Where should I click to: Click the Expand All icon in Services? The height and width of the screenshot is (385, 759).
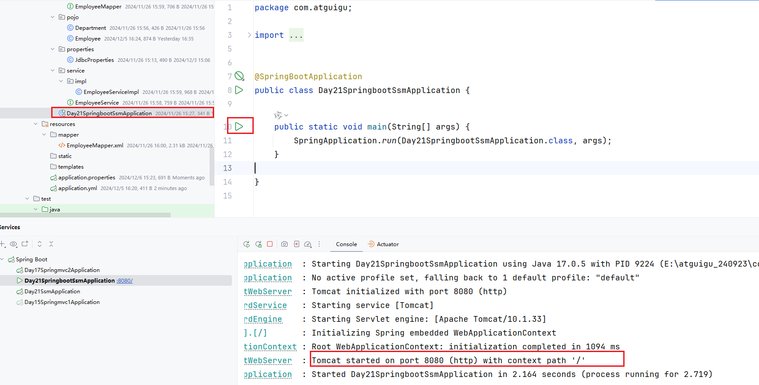point(40,244)
